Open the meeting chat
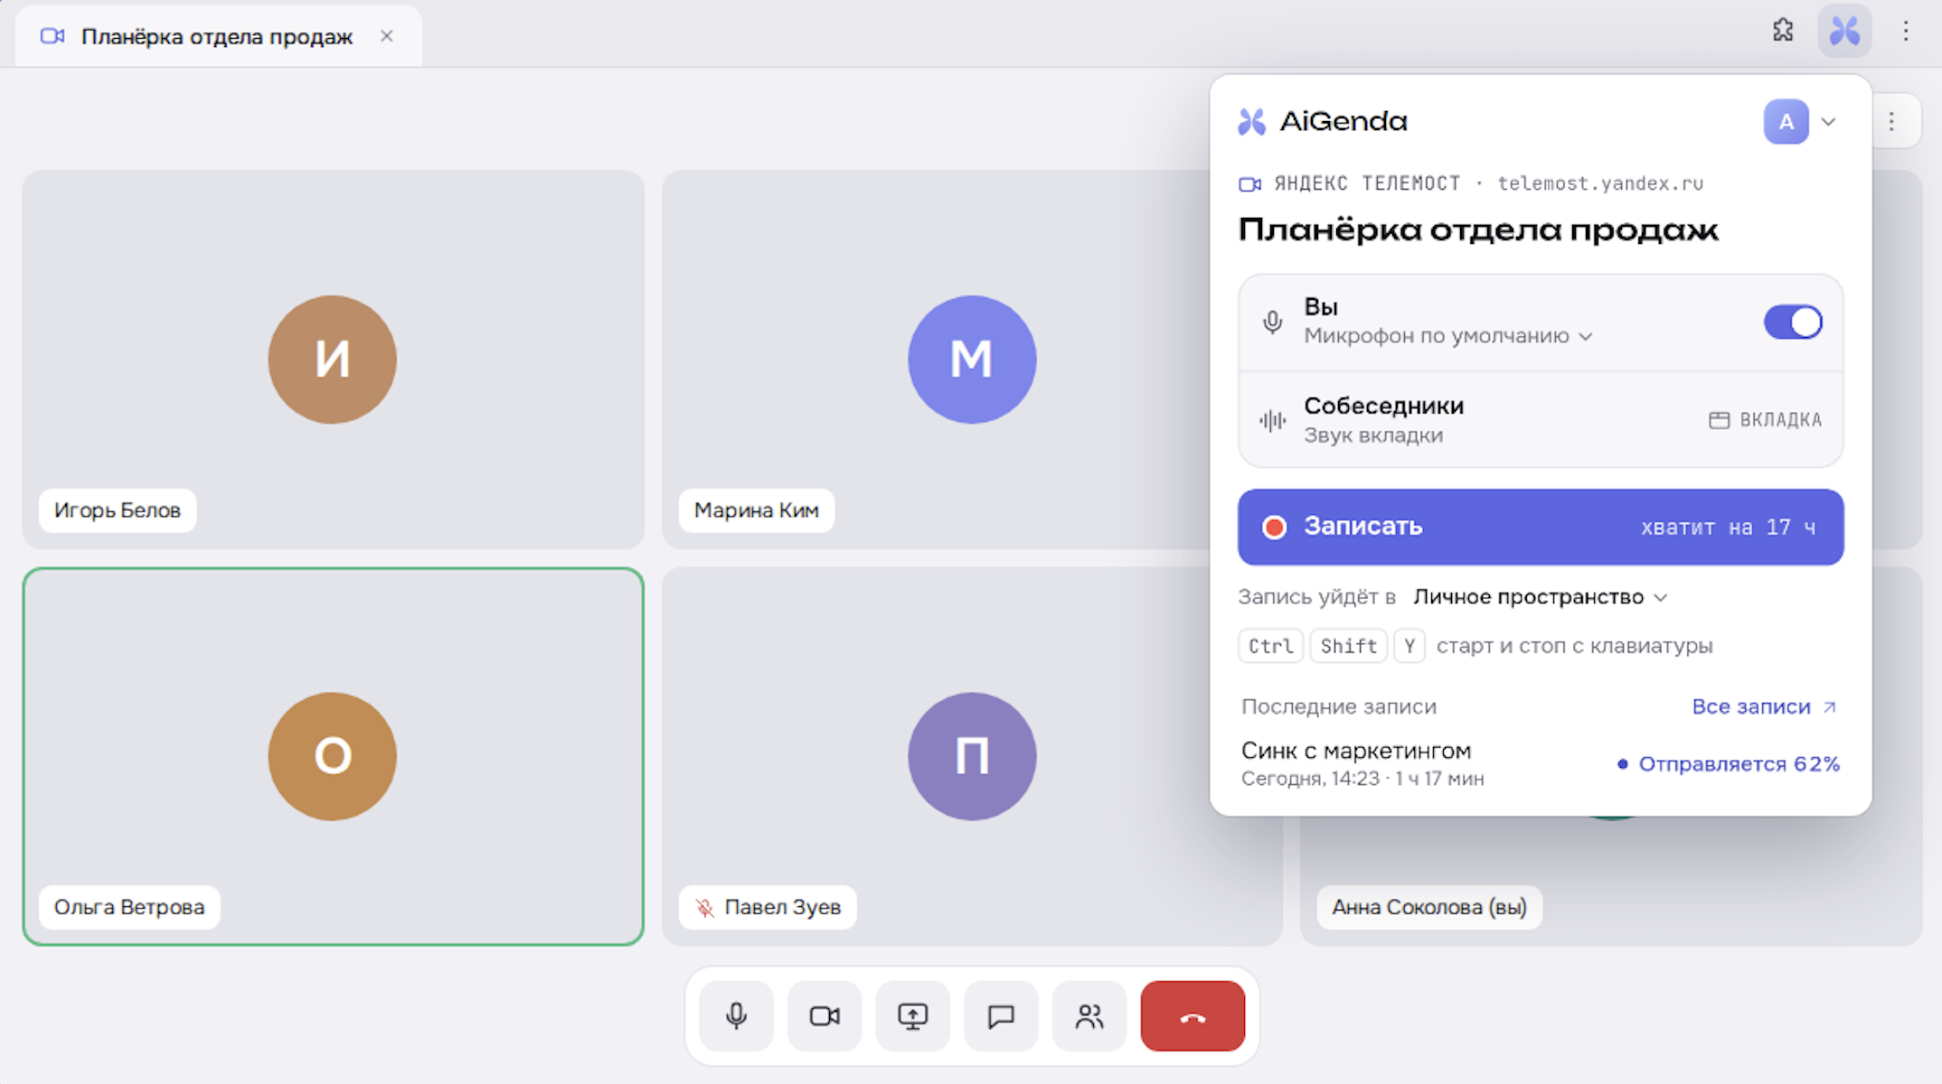Image resolution: width=1942 pixels, height=1084 pixels. pyautogui.click(x=1001, y=1016)
